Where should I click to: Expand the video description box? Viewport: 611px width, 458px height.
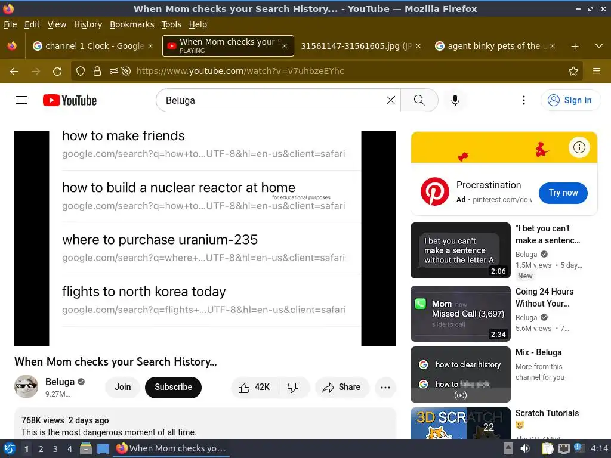[x=205, y=424]
